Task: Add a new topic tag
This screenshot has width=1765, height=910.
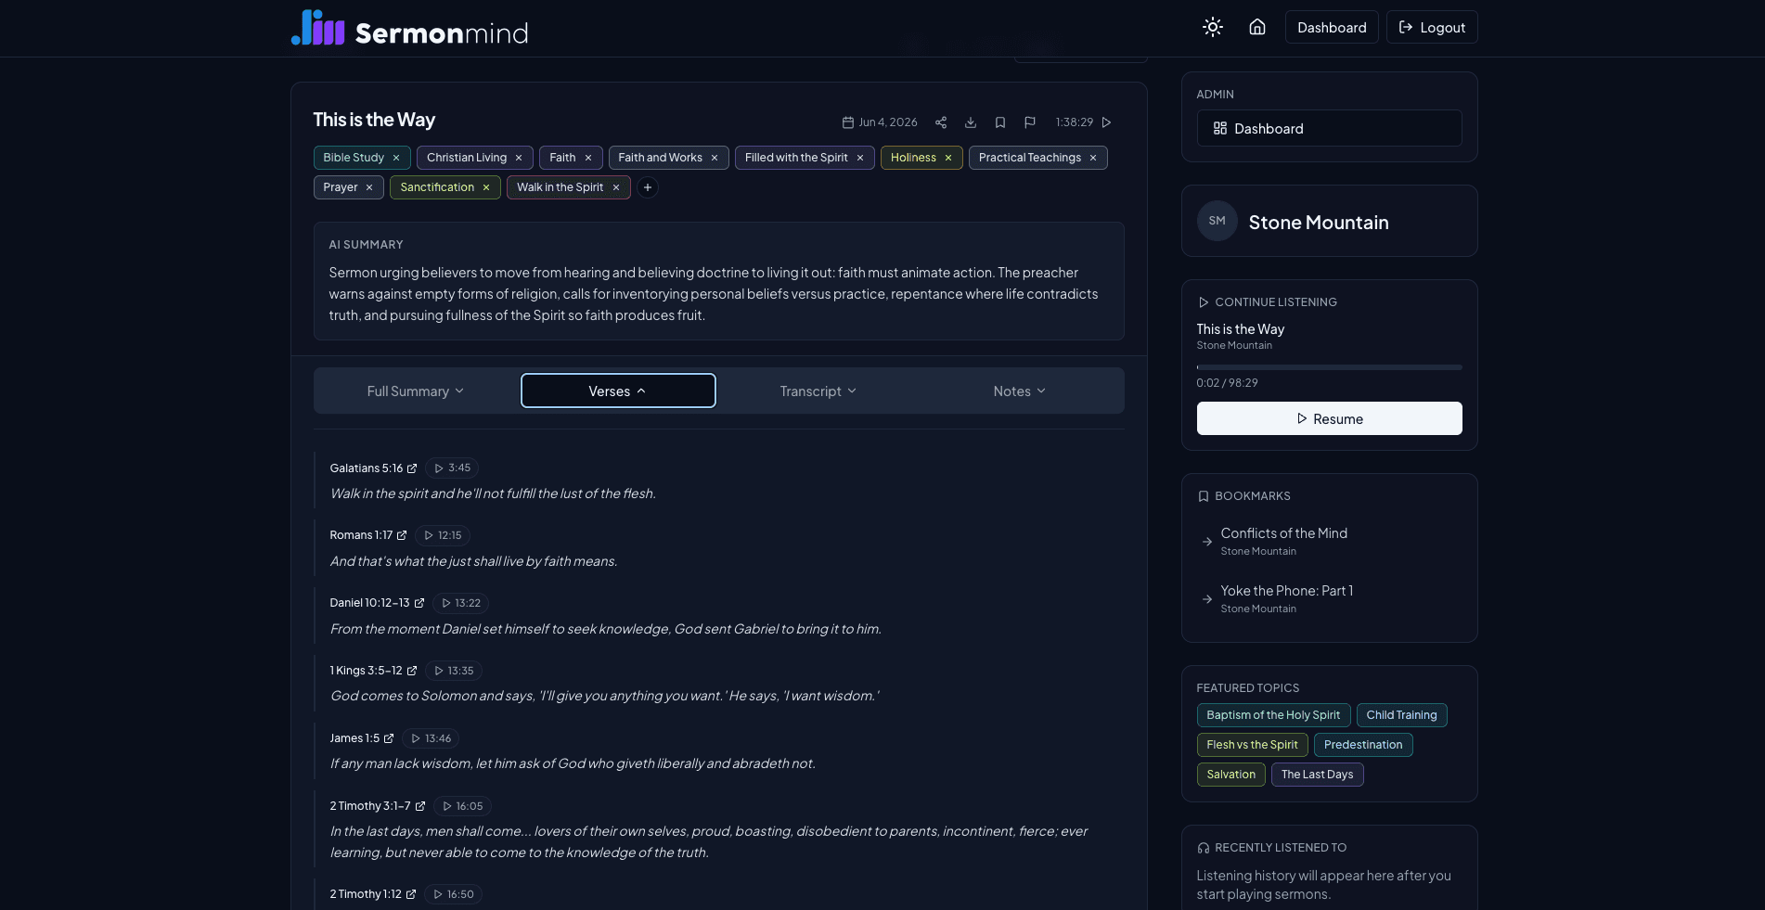Action: 648,187
